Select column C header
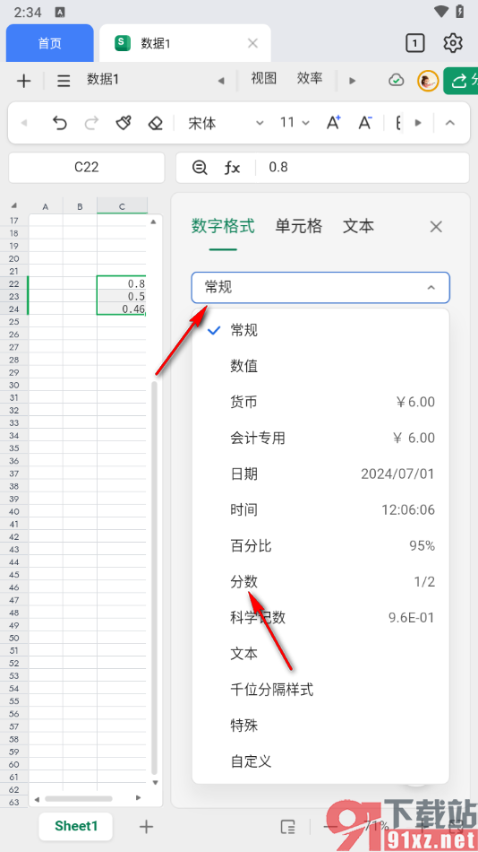This screenshot has width=478, height=852. coord(122,206)
